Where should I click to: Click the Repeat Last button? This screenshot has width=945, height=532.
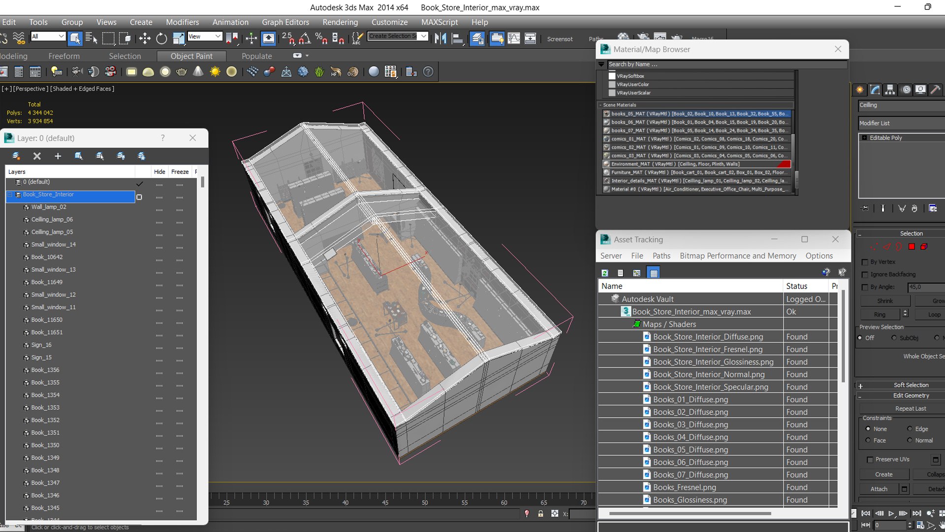pos(911,409)
